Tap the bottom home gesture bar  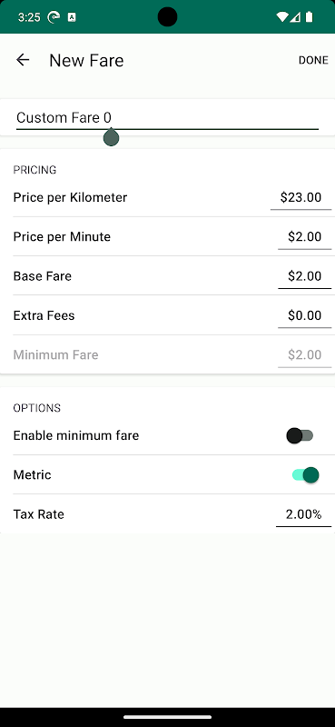point(167,717)
